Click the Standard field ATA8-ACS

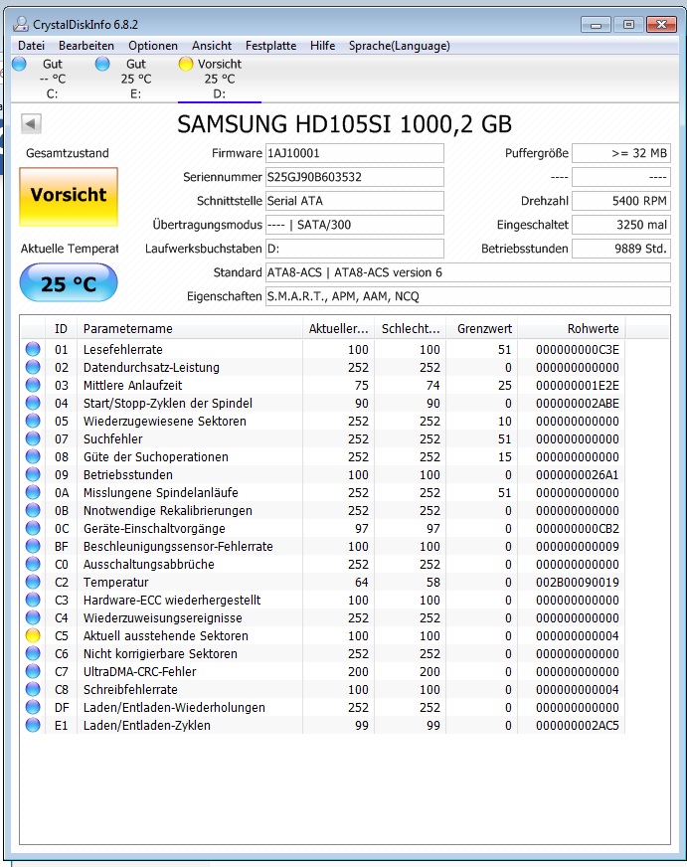point(467,272)
